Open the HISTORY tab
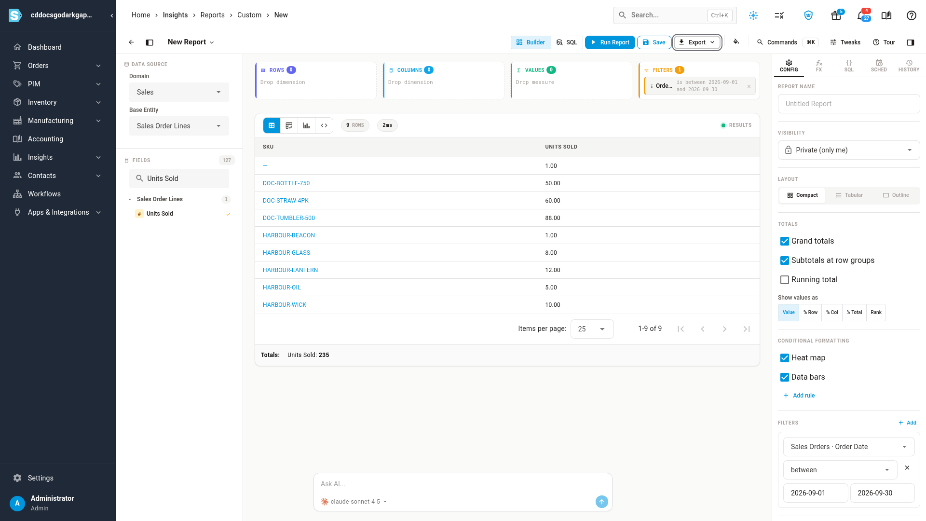The width and height of the screenshot is (926, 521). click(x=909, y=66)
